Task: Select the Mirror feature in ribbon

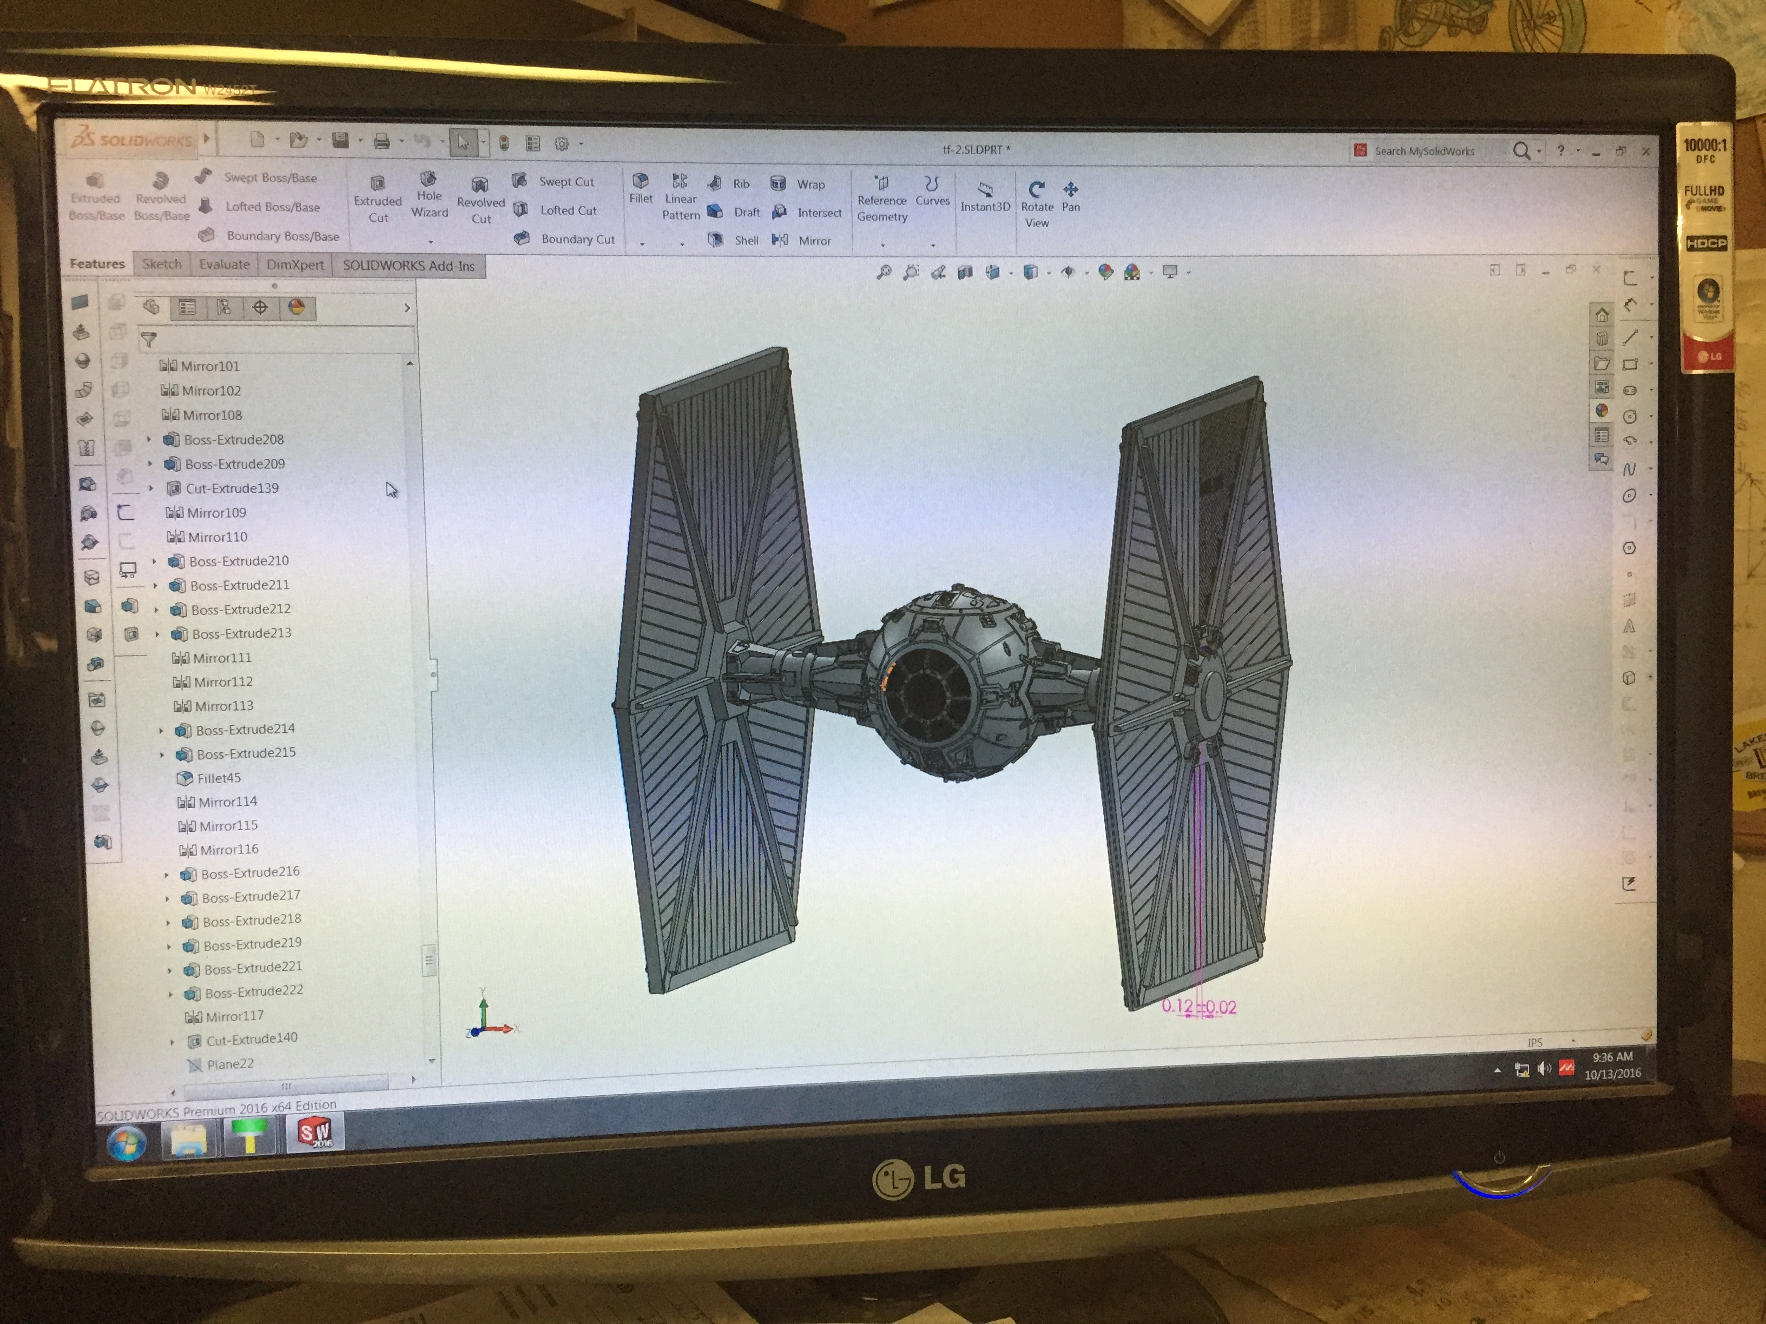Action: tap(801, 240)
